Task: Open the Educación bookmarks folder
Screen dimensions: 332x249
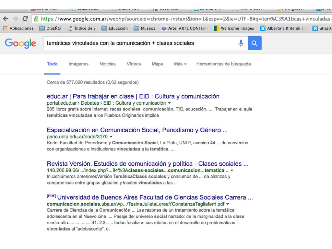Action: [x=114, y=28]
